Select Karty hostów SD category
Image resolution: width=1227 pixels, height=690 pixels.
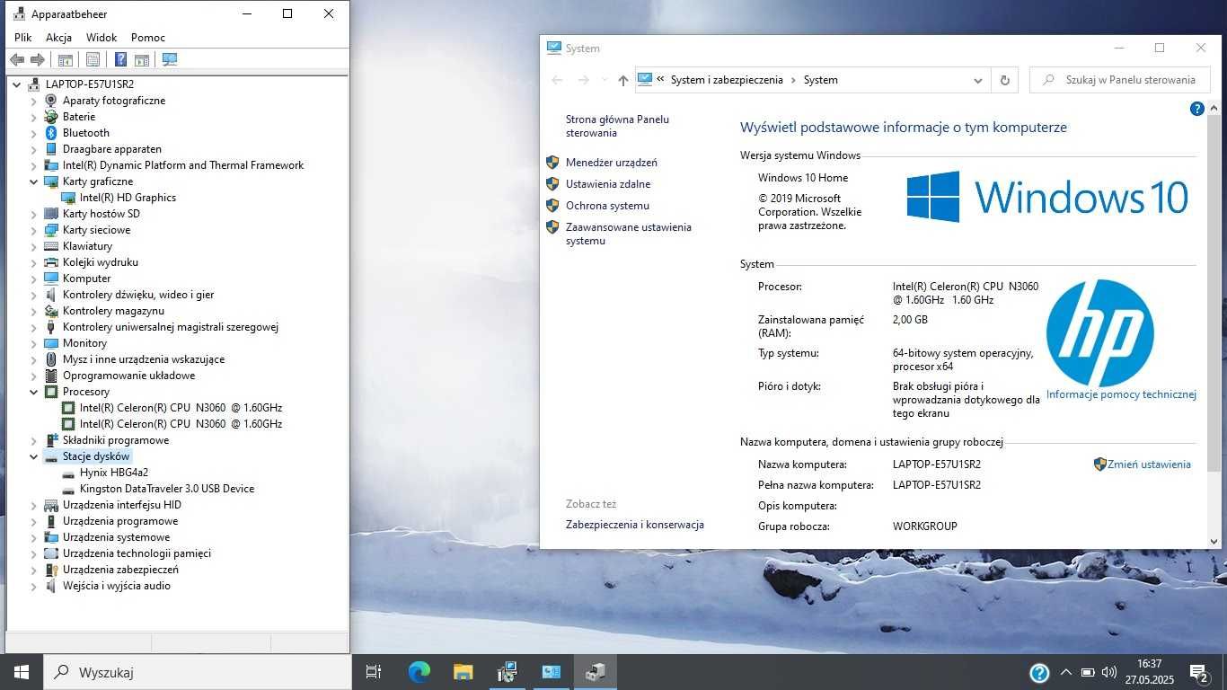point(102,214)
